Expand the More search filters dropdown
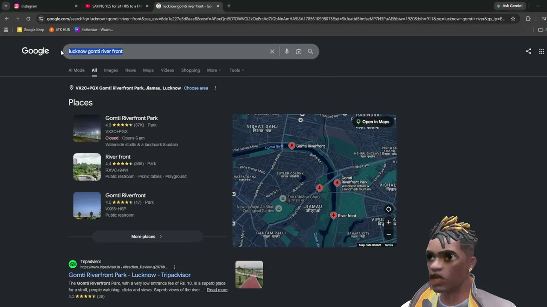Viewport: 547px width, 307px height. [x=214, y=70]
